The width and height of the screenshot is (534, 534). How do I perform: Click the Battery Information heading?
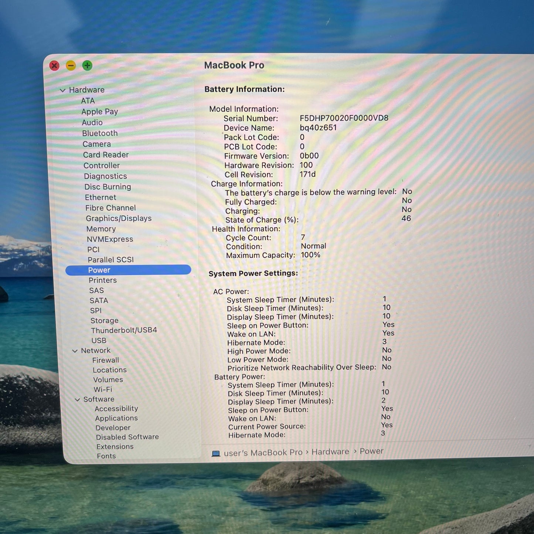point(245,89)
